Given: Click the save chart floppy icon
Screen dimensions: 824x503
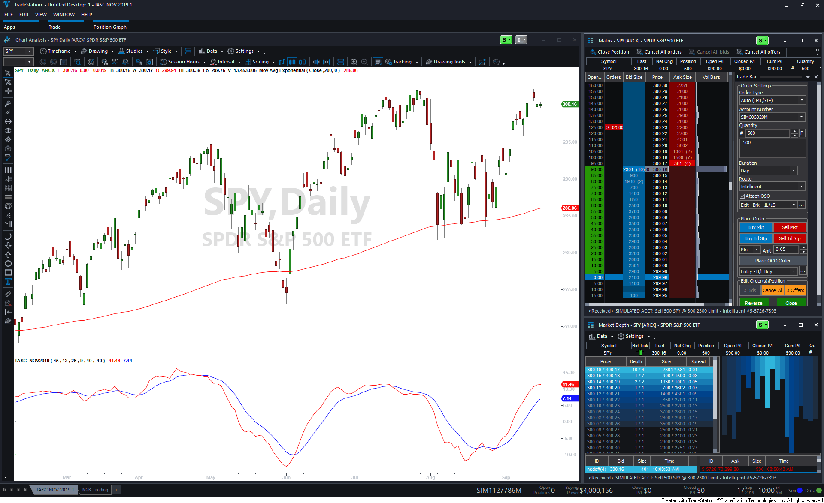Looking at the screenshot, I should (x=115, y=62).
